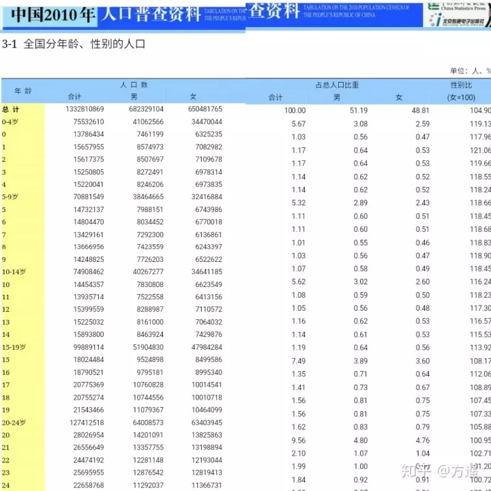Click the cell 12819413
Screen dimensions: 491x491
tap(207, 472)
